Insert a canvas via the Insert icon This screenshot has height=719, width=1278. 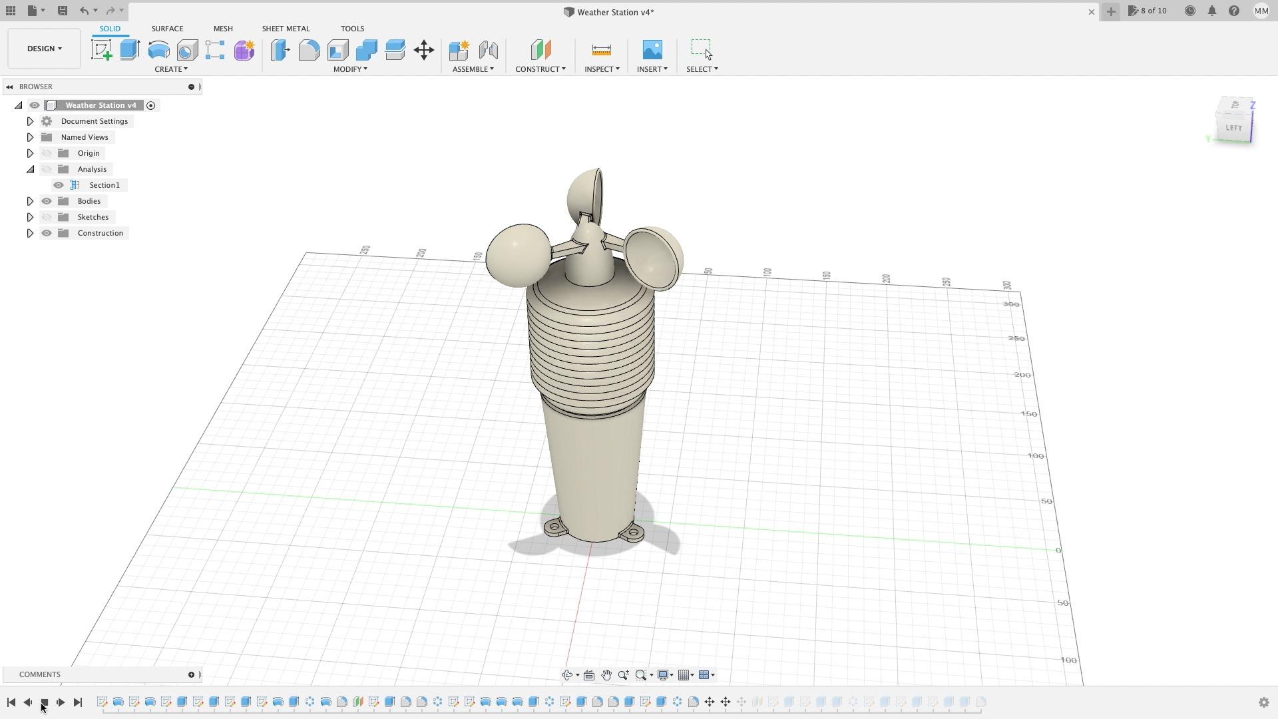coord(652,50)
